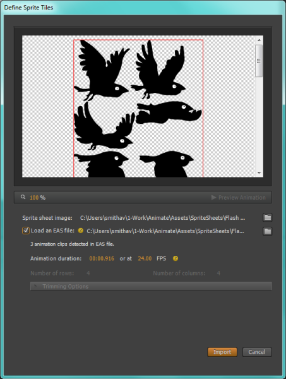The image size is (286, 379).
Task: Click the Import button
Action: [222, 352]
